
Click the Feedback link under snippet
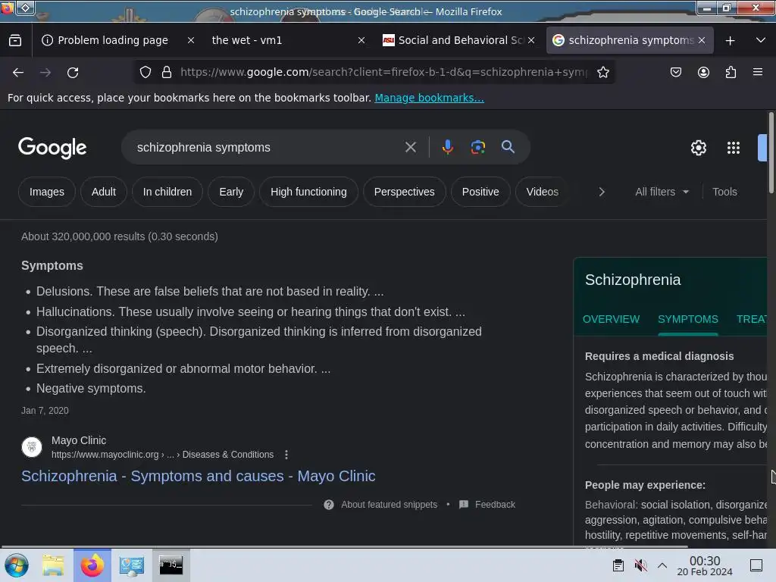pyautogui.click(x=495, y=504)
